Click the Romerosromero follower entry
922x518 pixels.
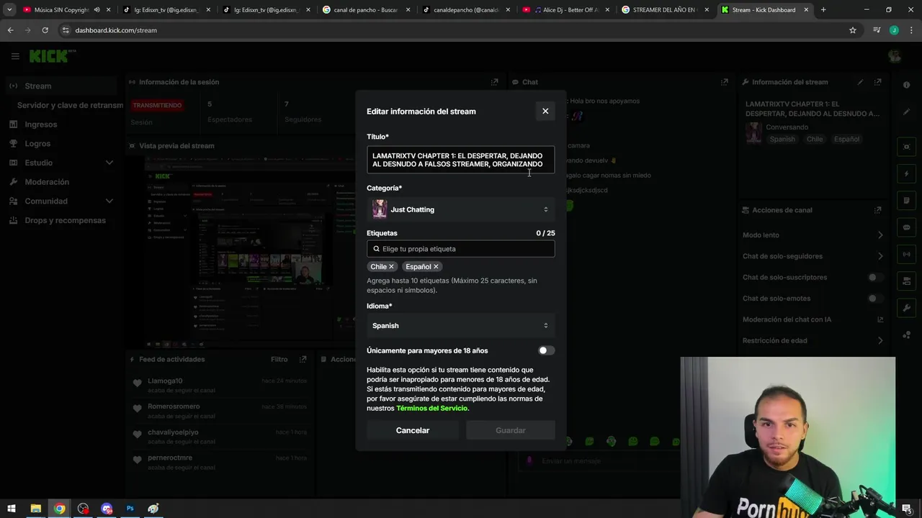(220, 411)
